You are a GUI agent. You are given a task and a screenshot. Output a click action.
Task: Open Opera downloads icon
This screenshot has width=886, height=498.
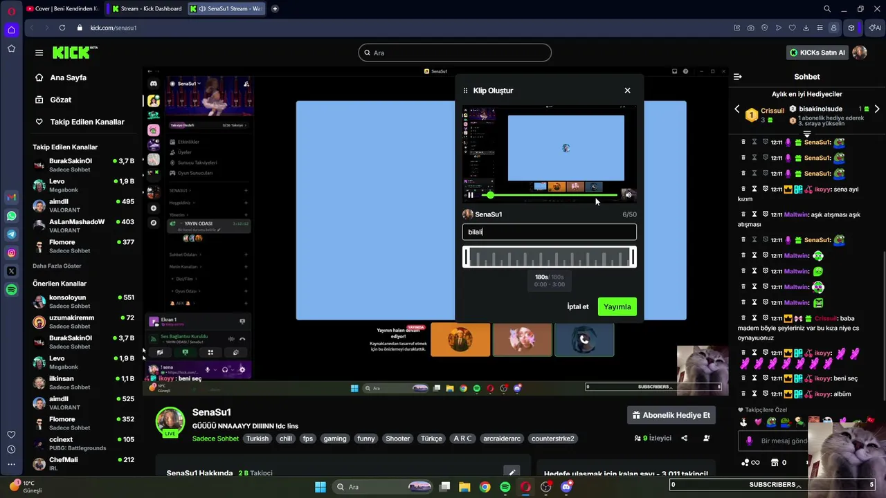[806, 28]
